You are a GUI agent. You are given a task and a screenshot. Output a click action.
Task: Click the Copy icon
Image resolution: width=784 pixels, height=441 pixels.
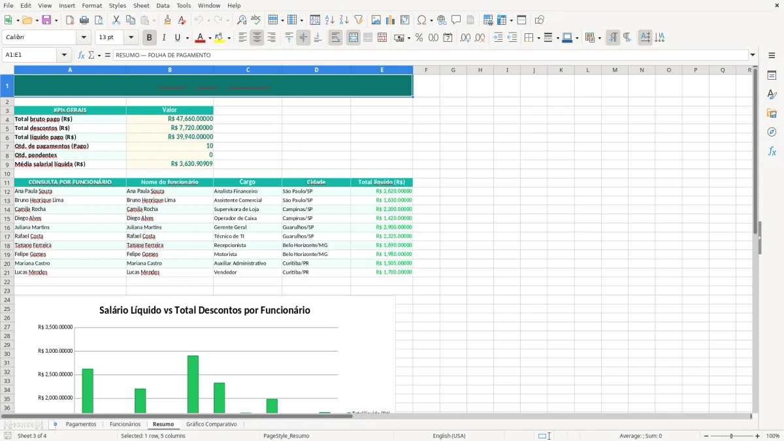(131, 20)
